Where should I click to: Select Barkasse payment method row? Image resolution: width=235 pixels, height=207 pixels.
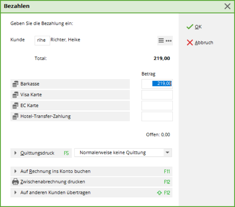pyautogui.click(x=70, y=84)
